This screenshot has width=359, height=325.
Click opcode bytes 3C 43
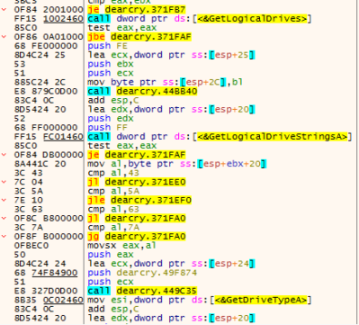(x=28, y=173)
